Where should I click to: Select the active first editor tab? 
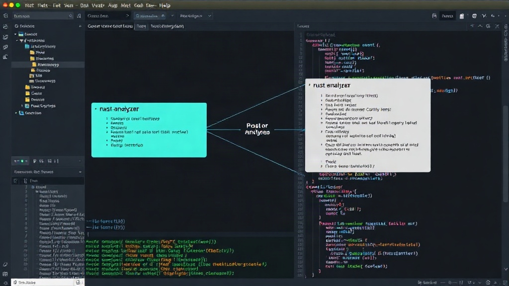pyautogui.click(x=110, y=26)
